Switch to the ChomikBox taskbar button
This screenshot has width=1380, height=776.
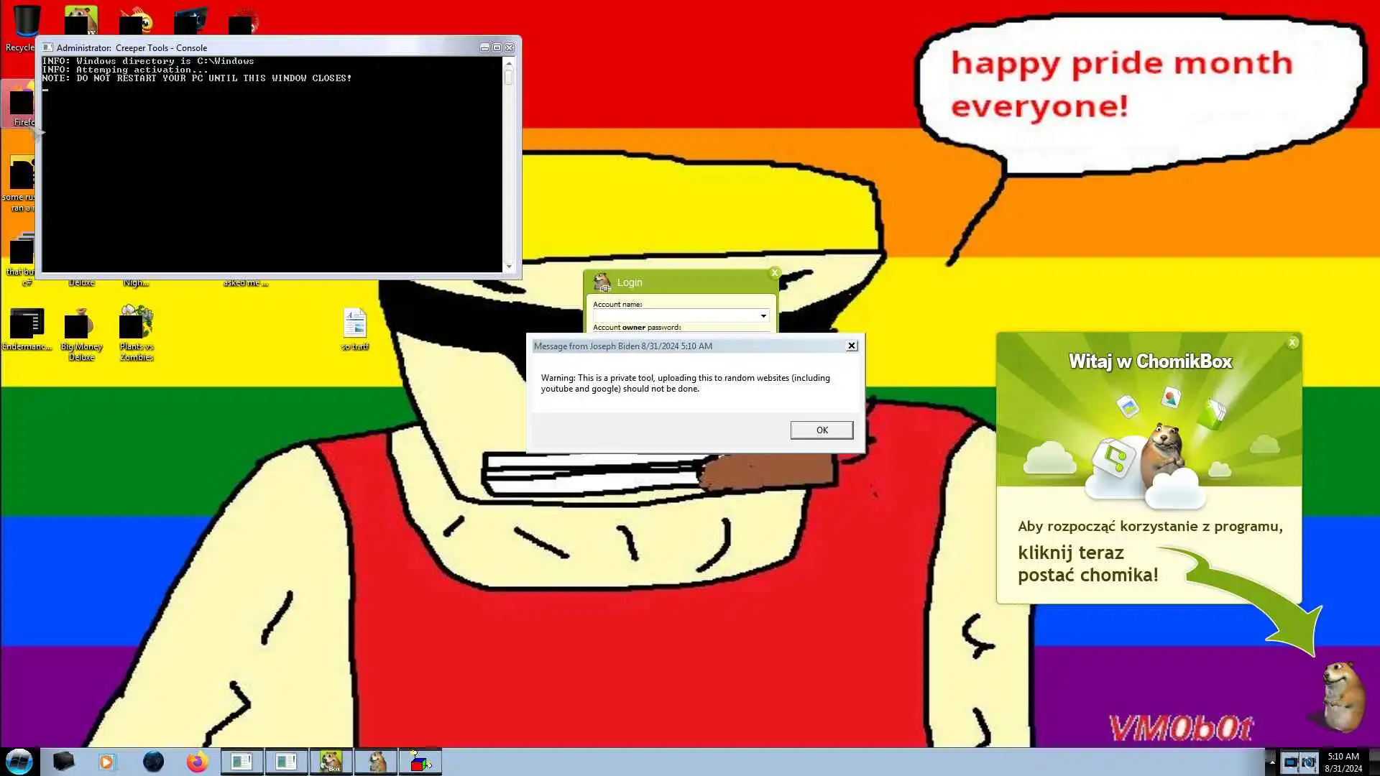[x=331, y=762]
